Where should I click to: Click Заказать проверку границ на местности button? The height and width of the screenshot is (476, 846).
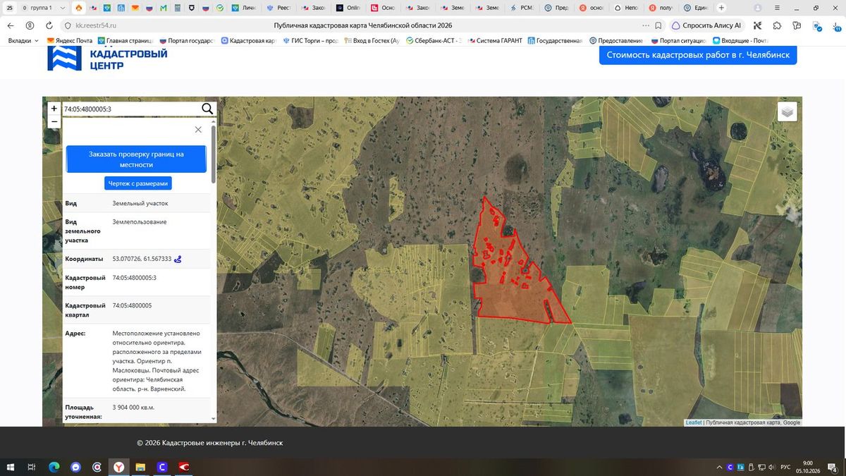click(x=136, y=159)
